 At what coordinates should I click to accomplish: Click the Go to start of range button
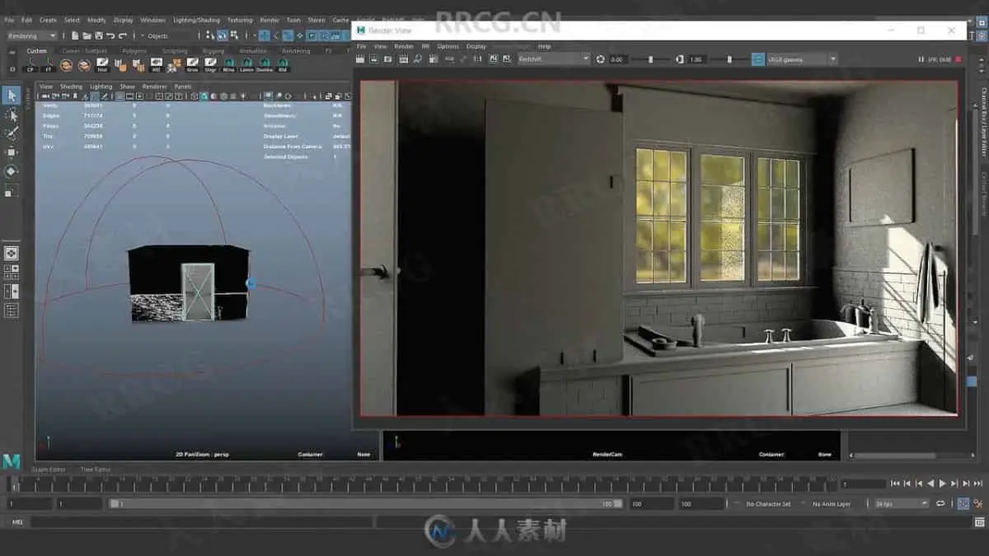click(x=895, y=484)
